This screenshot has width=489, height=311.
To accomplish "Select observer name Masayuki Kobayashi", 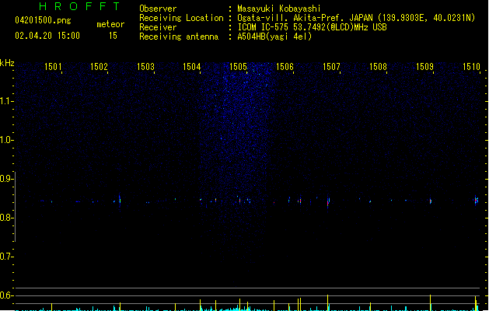I will coord(279,9).
